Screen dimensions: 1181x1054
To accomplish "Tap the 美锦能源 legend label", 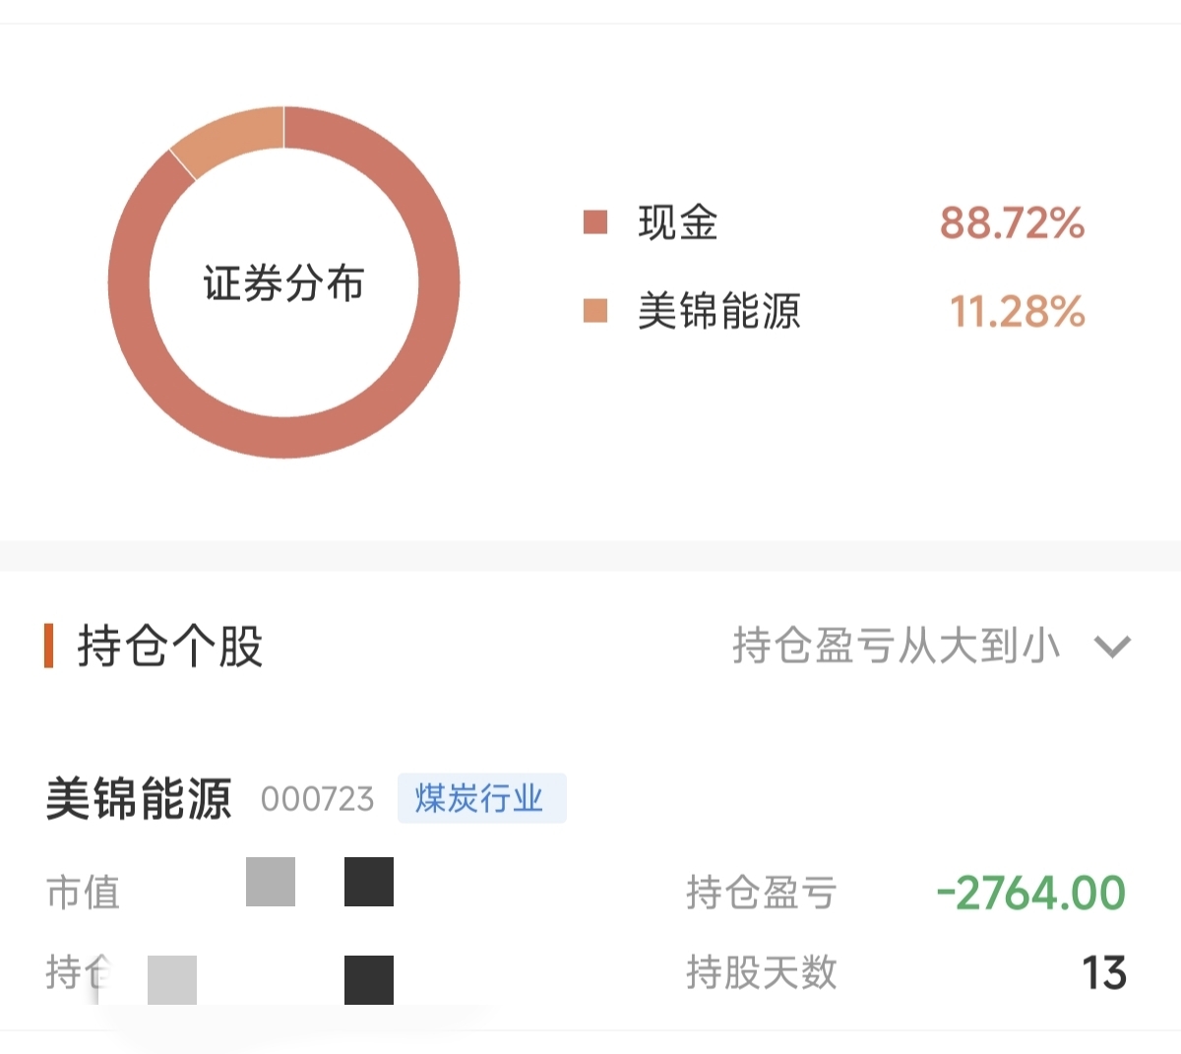I will [x=719, y=311].
